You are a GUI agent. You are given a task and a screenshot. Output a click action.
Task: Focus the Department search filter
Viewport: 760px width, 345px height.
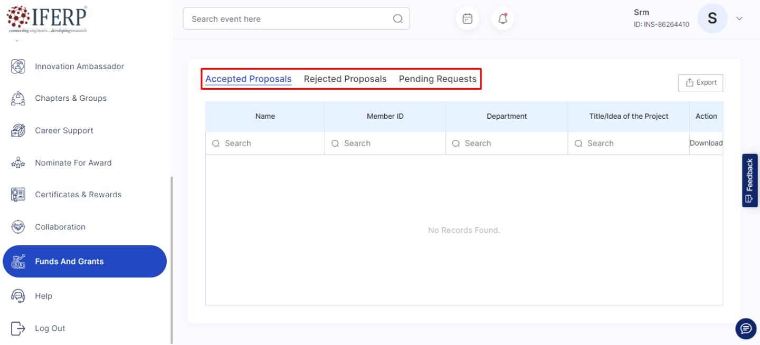pos(509,143)
